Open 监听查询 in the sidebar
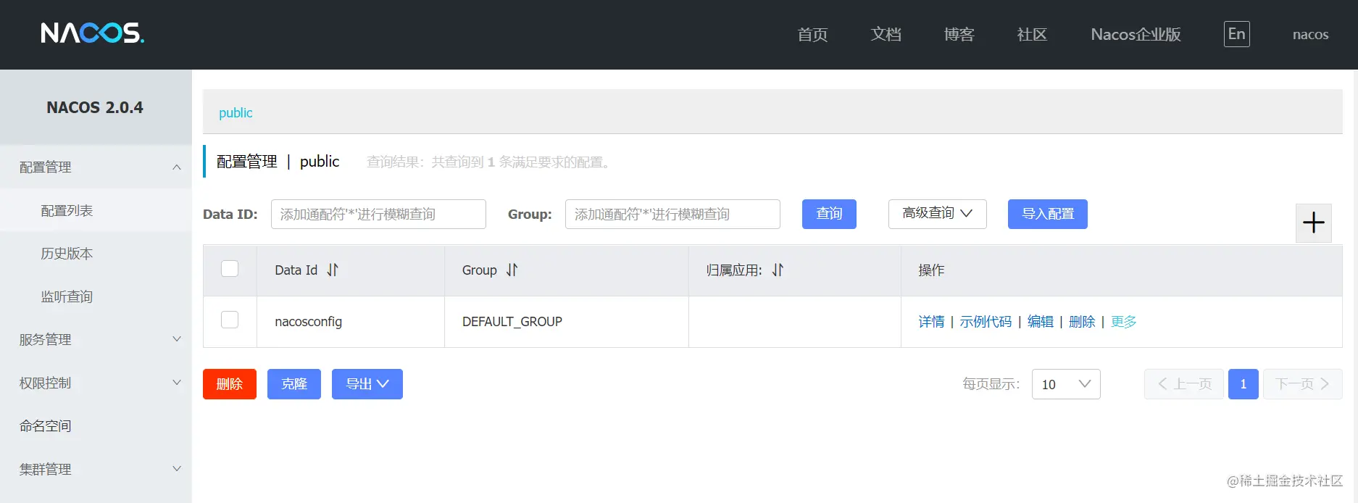Viewport: 1358px width, 503px height. (x=96, y=296)
